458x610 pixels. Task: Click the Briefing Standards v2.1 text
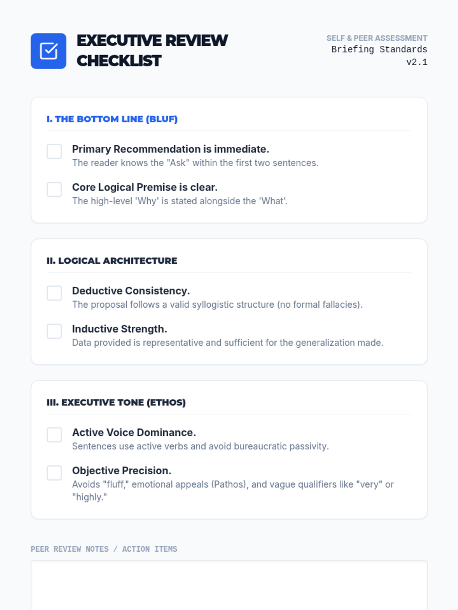[x=379, y=55]
